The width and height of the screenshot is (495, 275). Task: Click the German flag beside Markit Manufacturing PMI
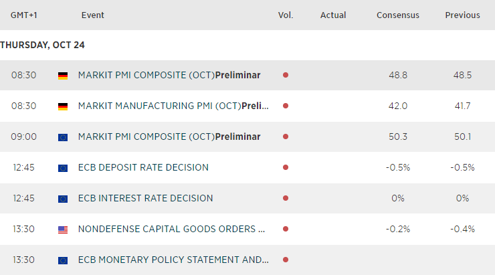[x=63, y=106]
